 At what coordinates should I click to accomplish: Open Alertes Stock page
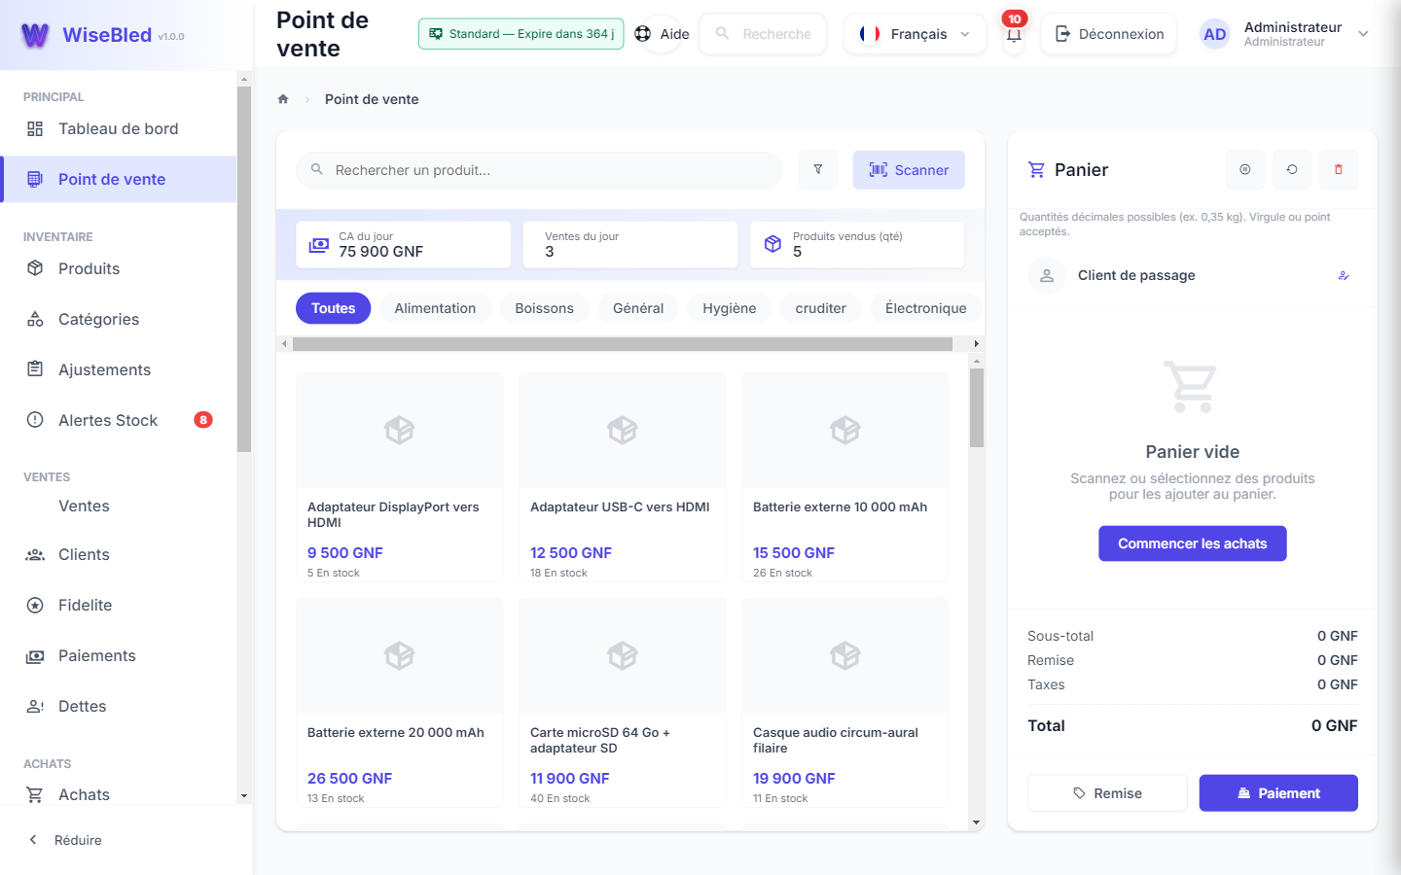point(119,420)
